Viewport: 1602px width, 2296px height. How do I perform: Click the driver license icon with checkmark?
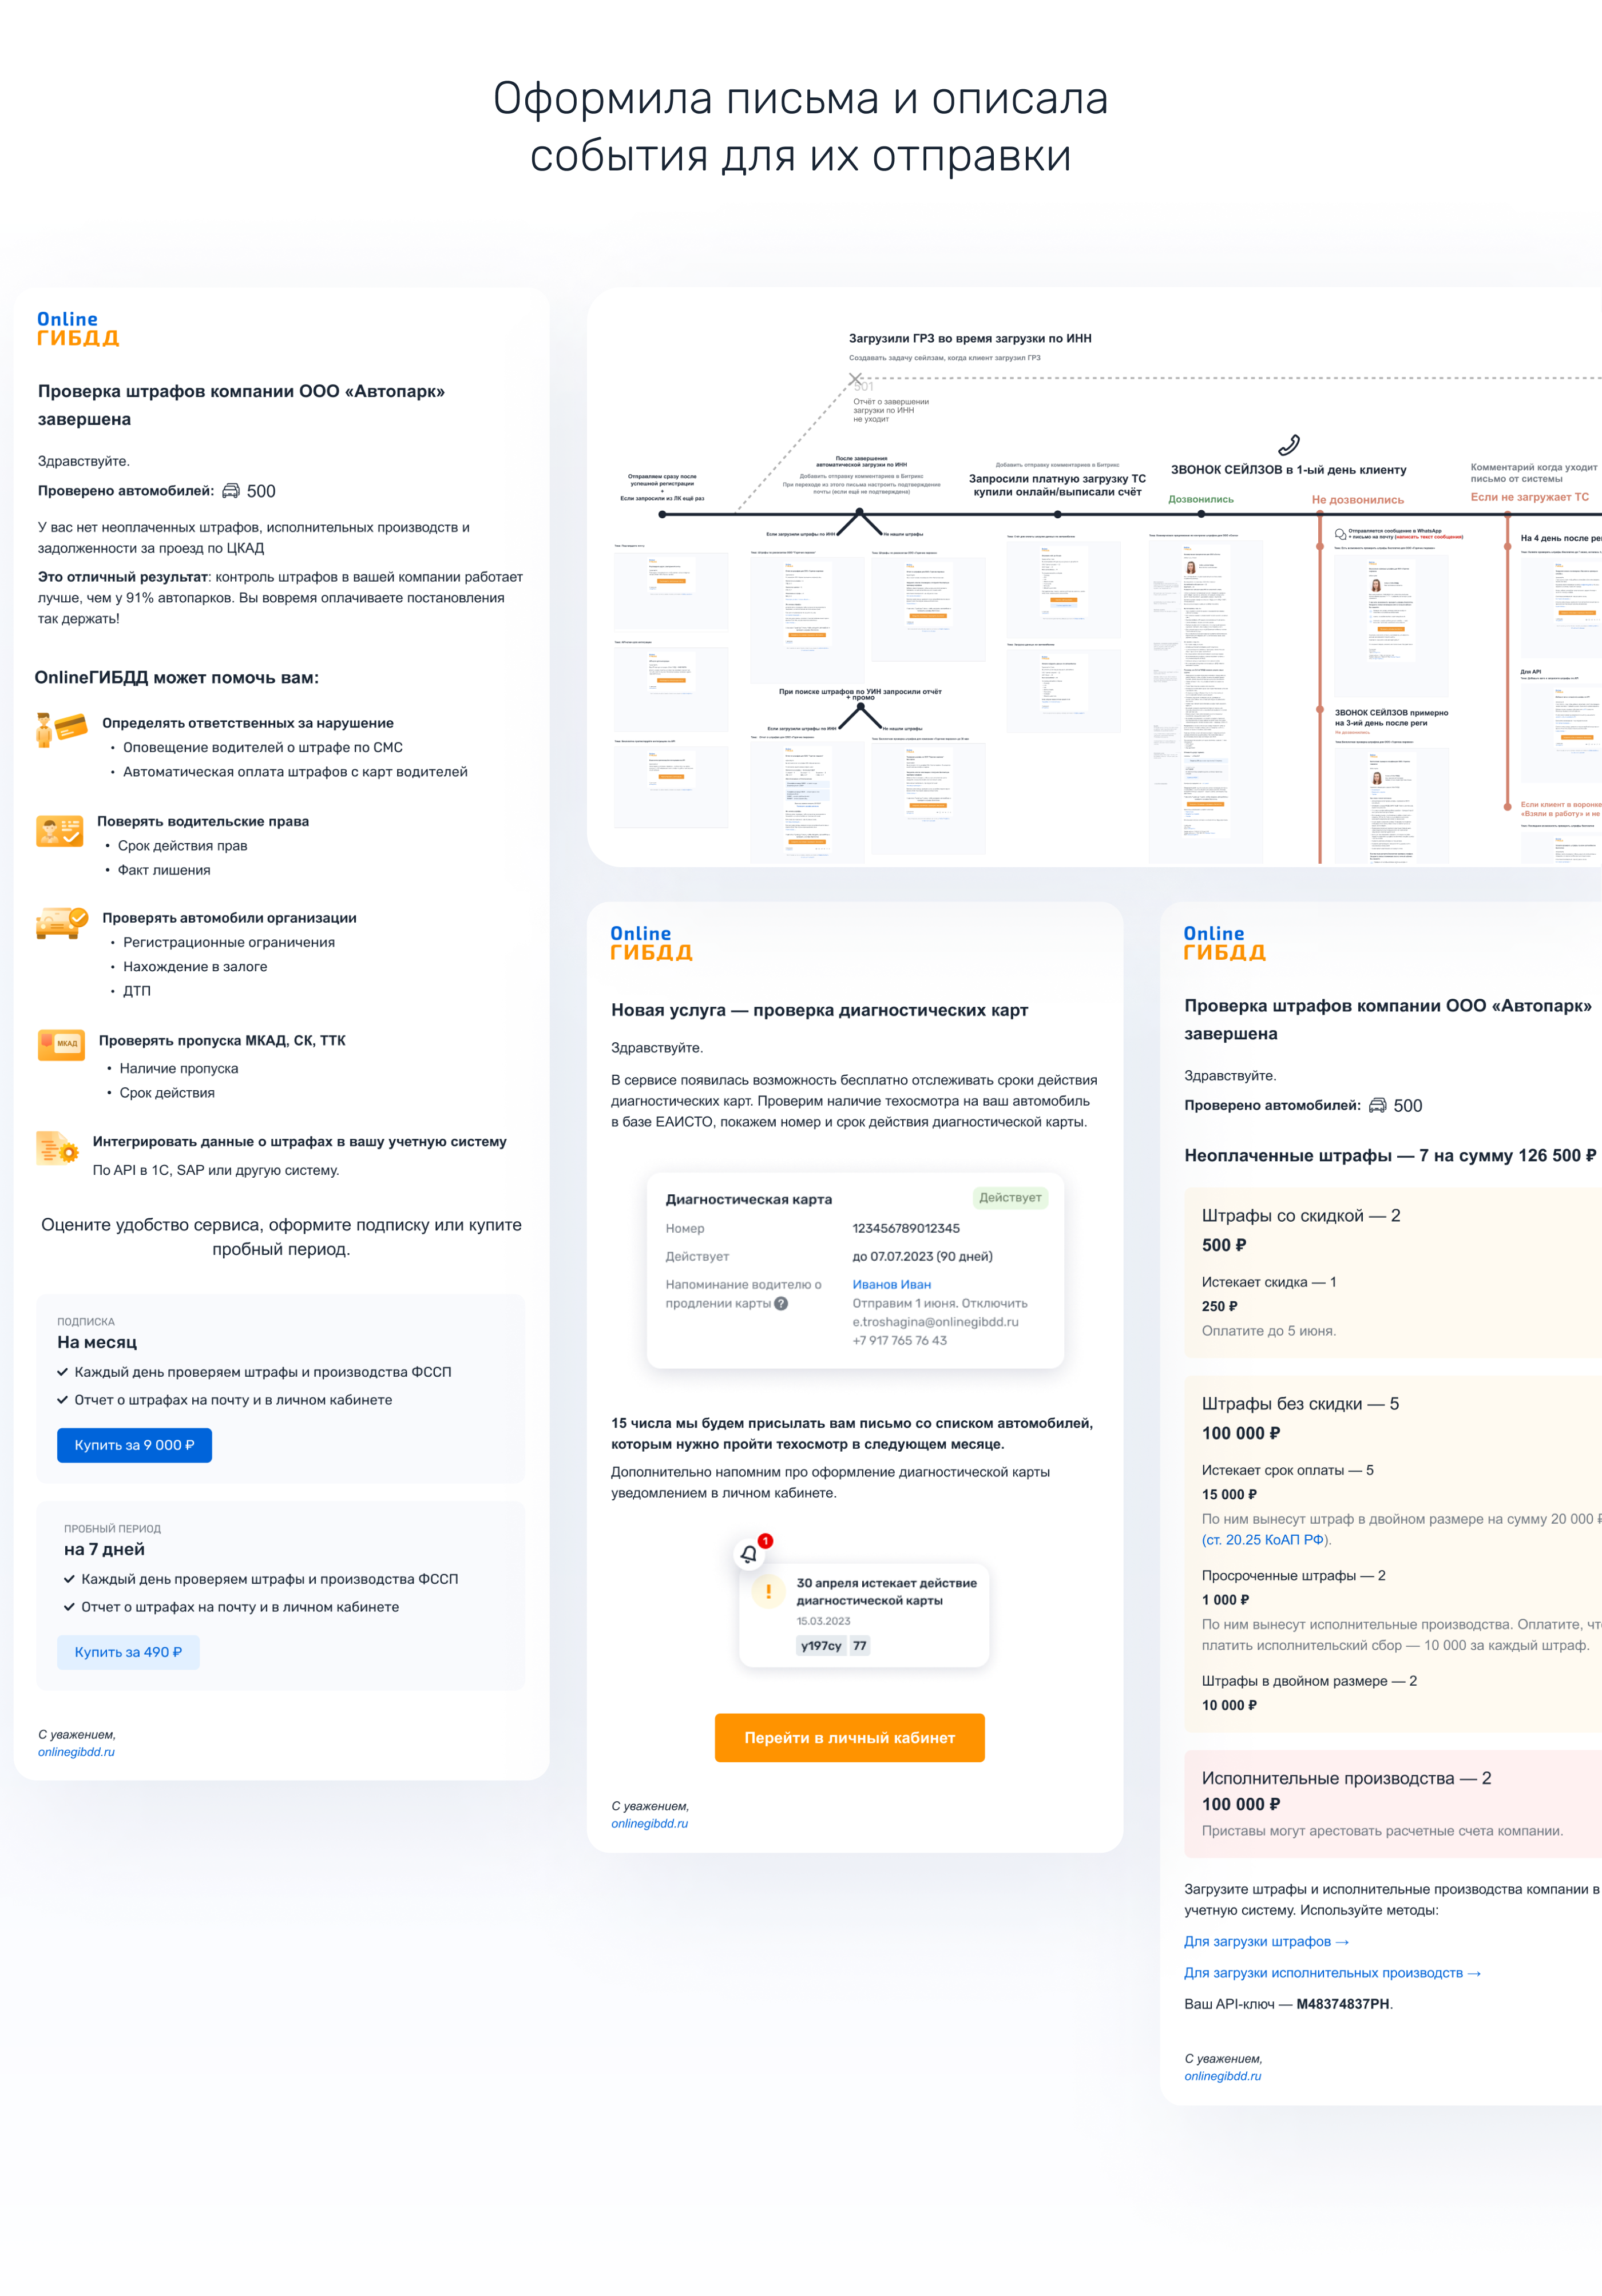(59, 831)
